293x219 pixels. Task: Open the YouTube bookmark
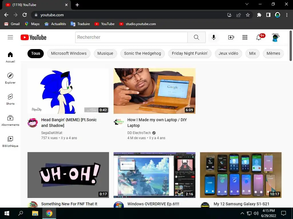click(x=104, y=24)
